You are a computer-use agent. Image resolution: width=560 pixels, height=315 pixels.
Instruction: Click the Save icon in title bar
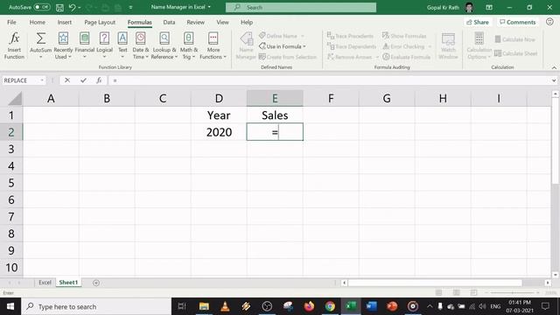pyautogui.click(x=59, y=7)
